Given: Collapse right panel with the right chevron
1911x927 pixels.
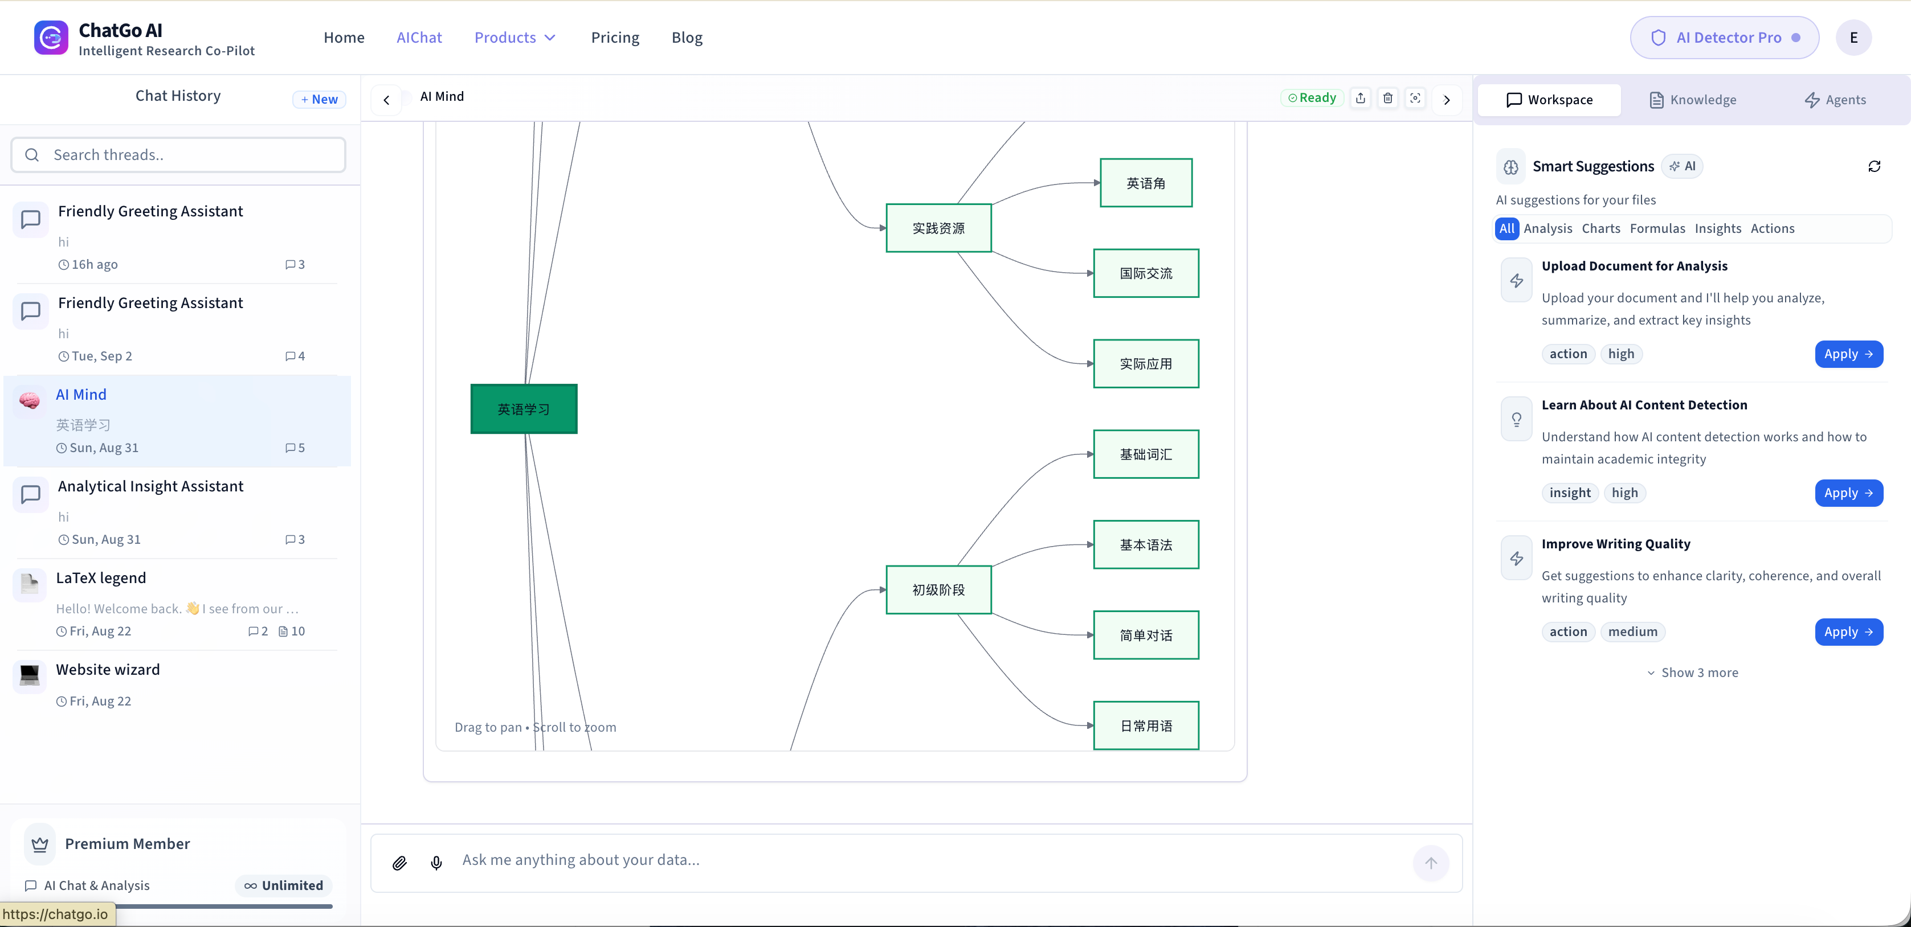Looking at the screenshot, I should (x=1446, y=100).
